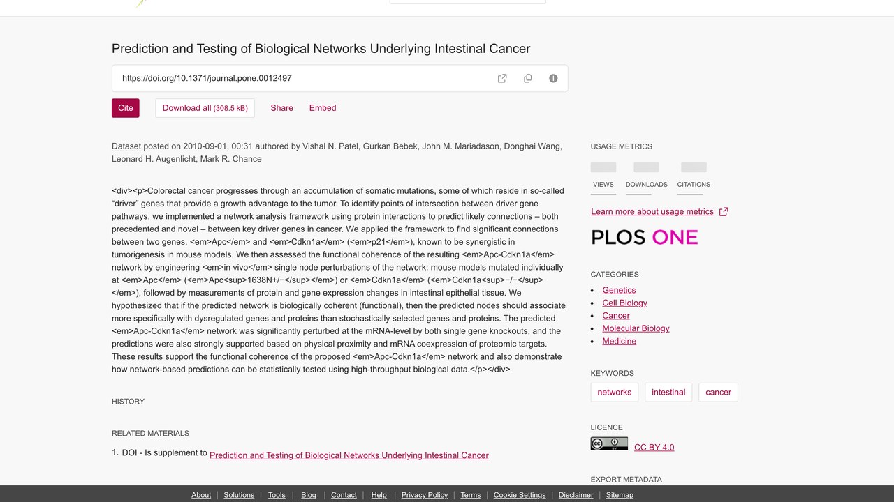The height and width of the screenshot is (502, 894).
Task: Open related article supplement link
Action: (349, 455)
